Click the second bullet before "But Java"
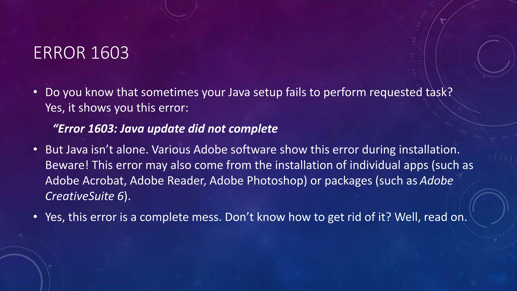The width and height of the screenshot is (517, 291). (x=35, y=150)
